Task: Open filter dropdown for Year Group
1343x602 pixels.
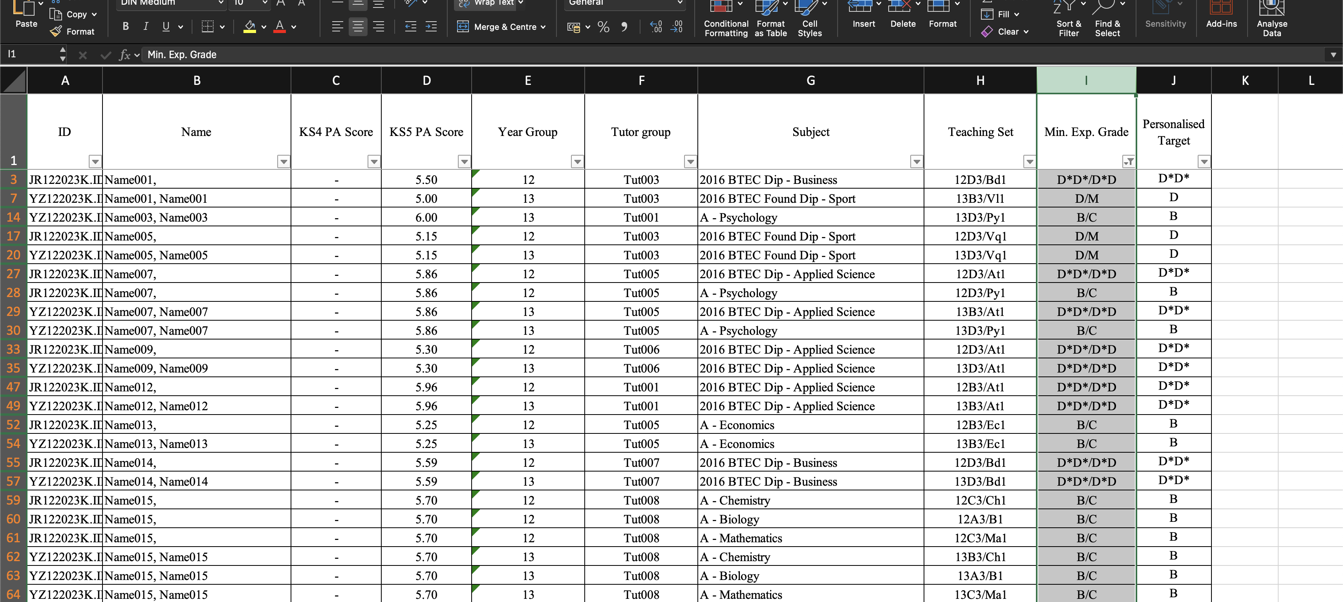Action: pos(577,162)
